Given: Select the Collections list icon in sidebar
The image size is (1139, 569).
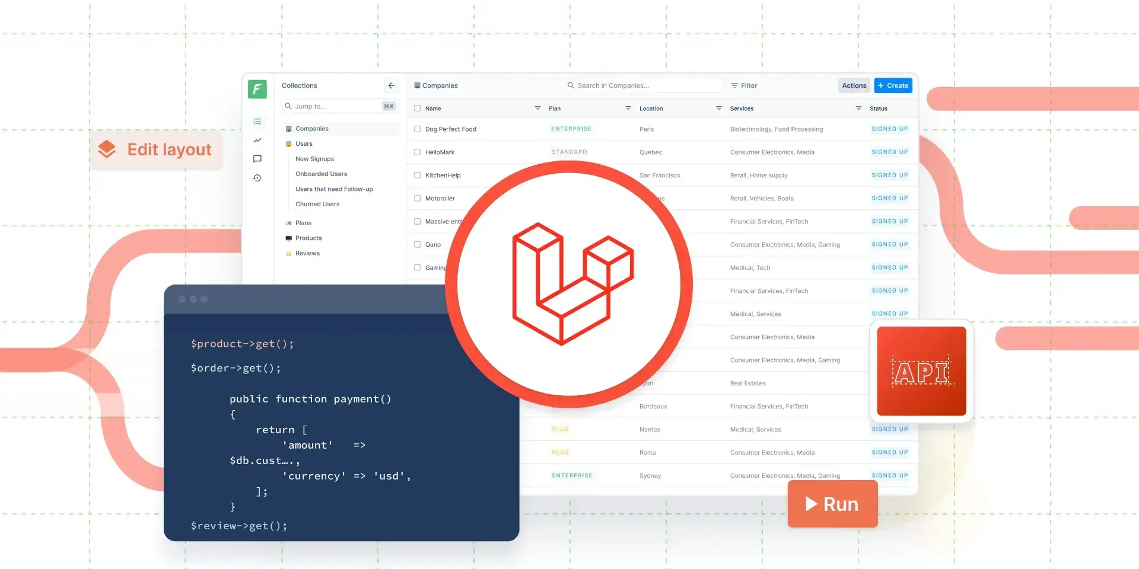Looking at the screenshot, I should pos(257,121).
